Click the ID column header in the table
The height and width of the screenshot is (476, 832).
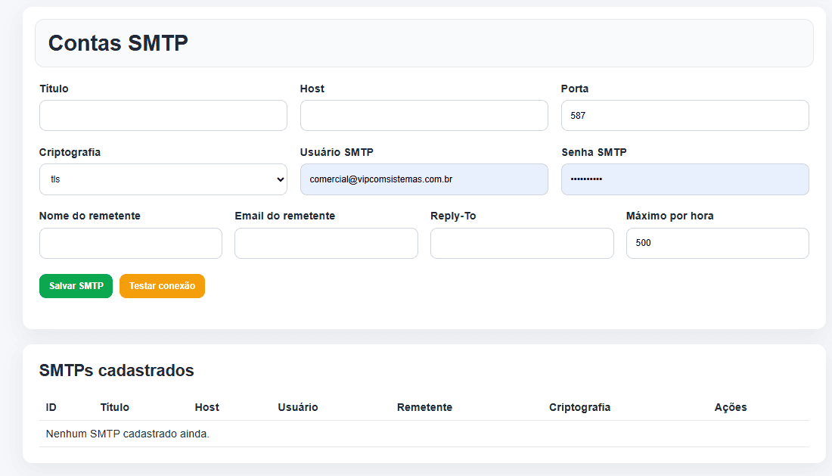pyautogui.click(x=51, y=407)
